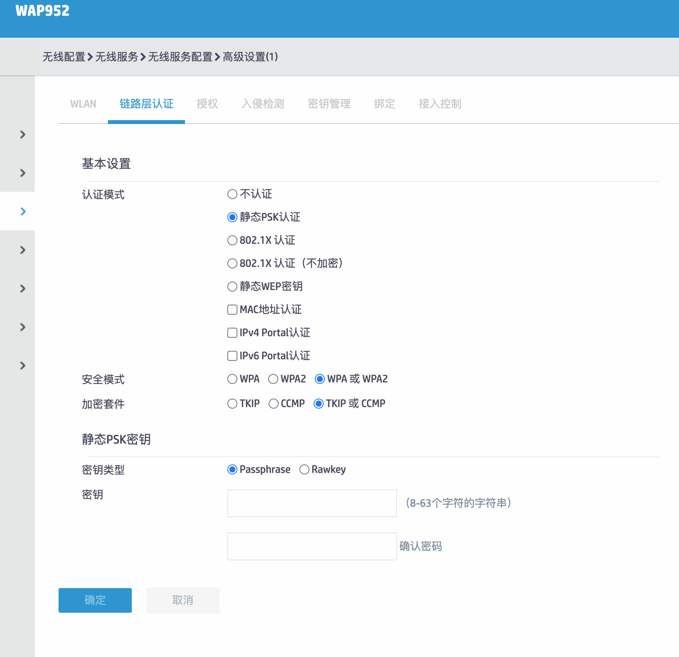This screenshot has width=679, height=657.
Task: Set security mode to WPA only
Action: 232,379
